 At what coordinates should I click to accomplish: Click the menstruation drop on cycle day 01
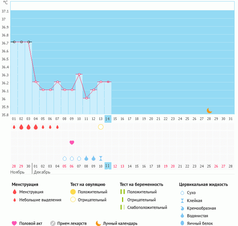tap(14, 127)
